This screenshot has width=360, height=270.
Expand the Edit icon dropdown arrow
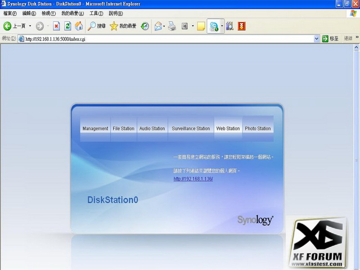click(x=193, y=26)
